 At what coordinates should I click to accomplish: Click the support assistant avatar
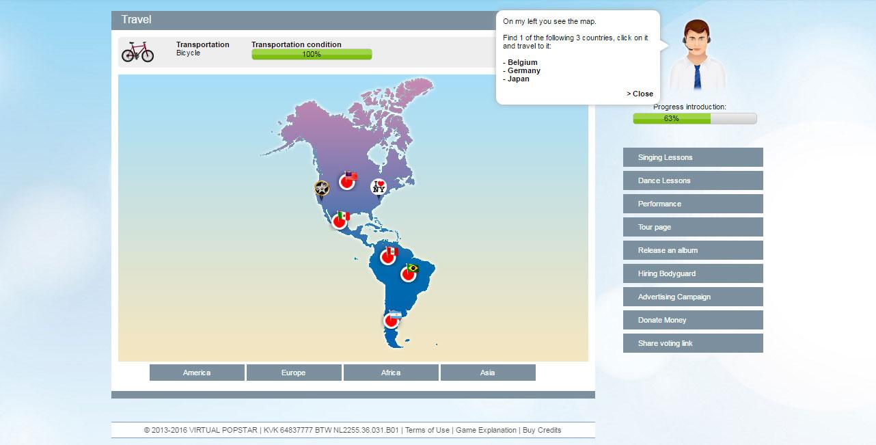(x=695, y=55)
